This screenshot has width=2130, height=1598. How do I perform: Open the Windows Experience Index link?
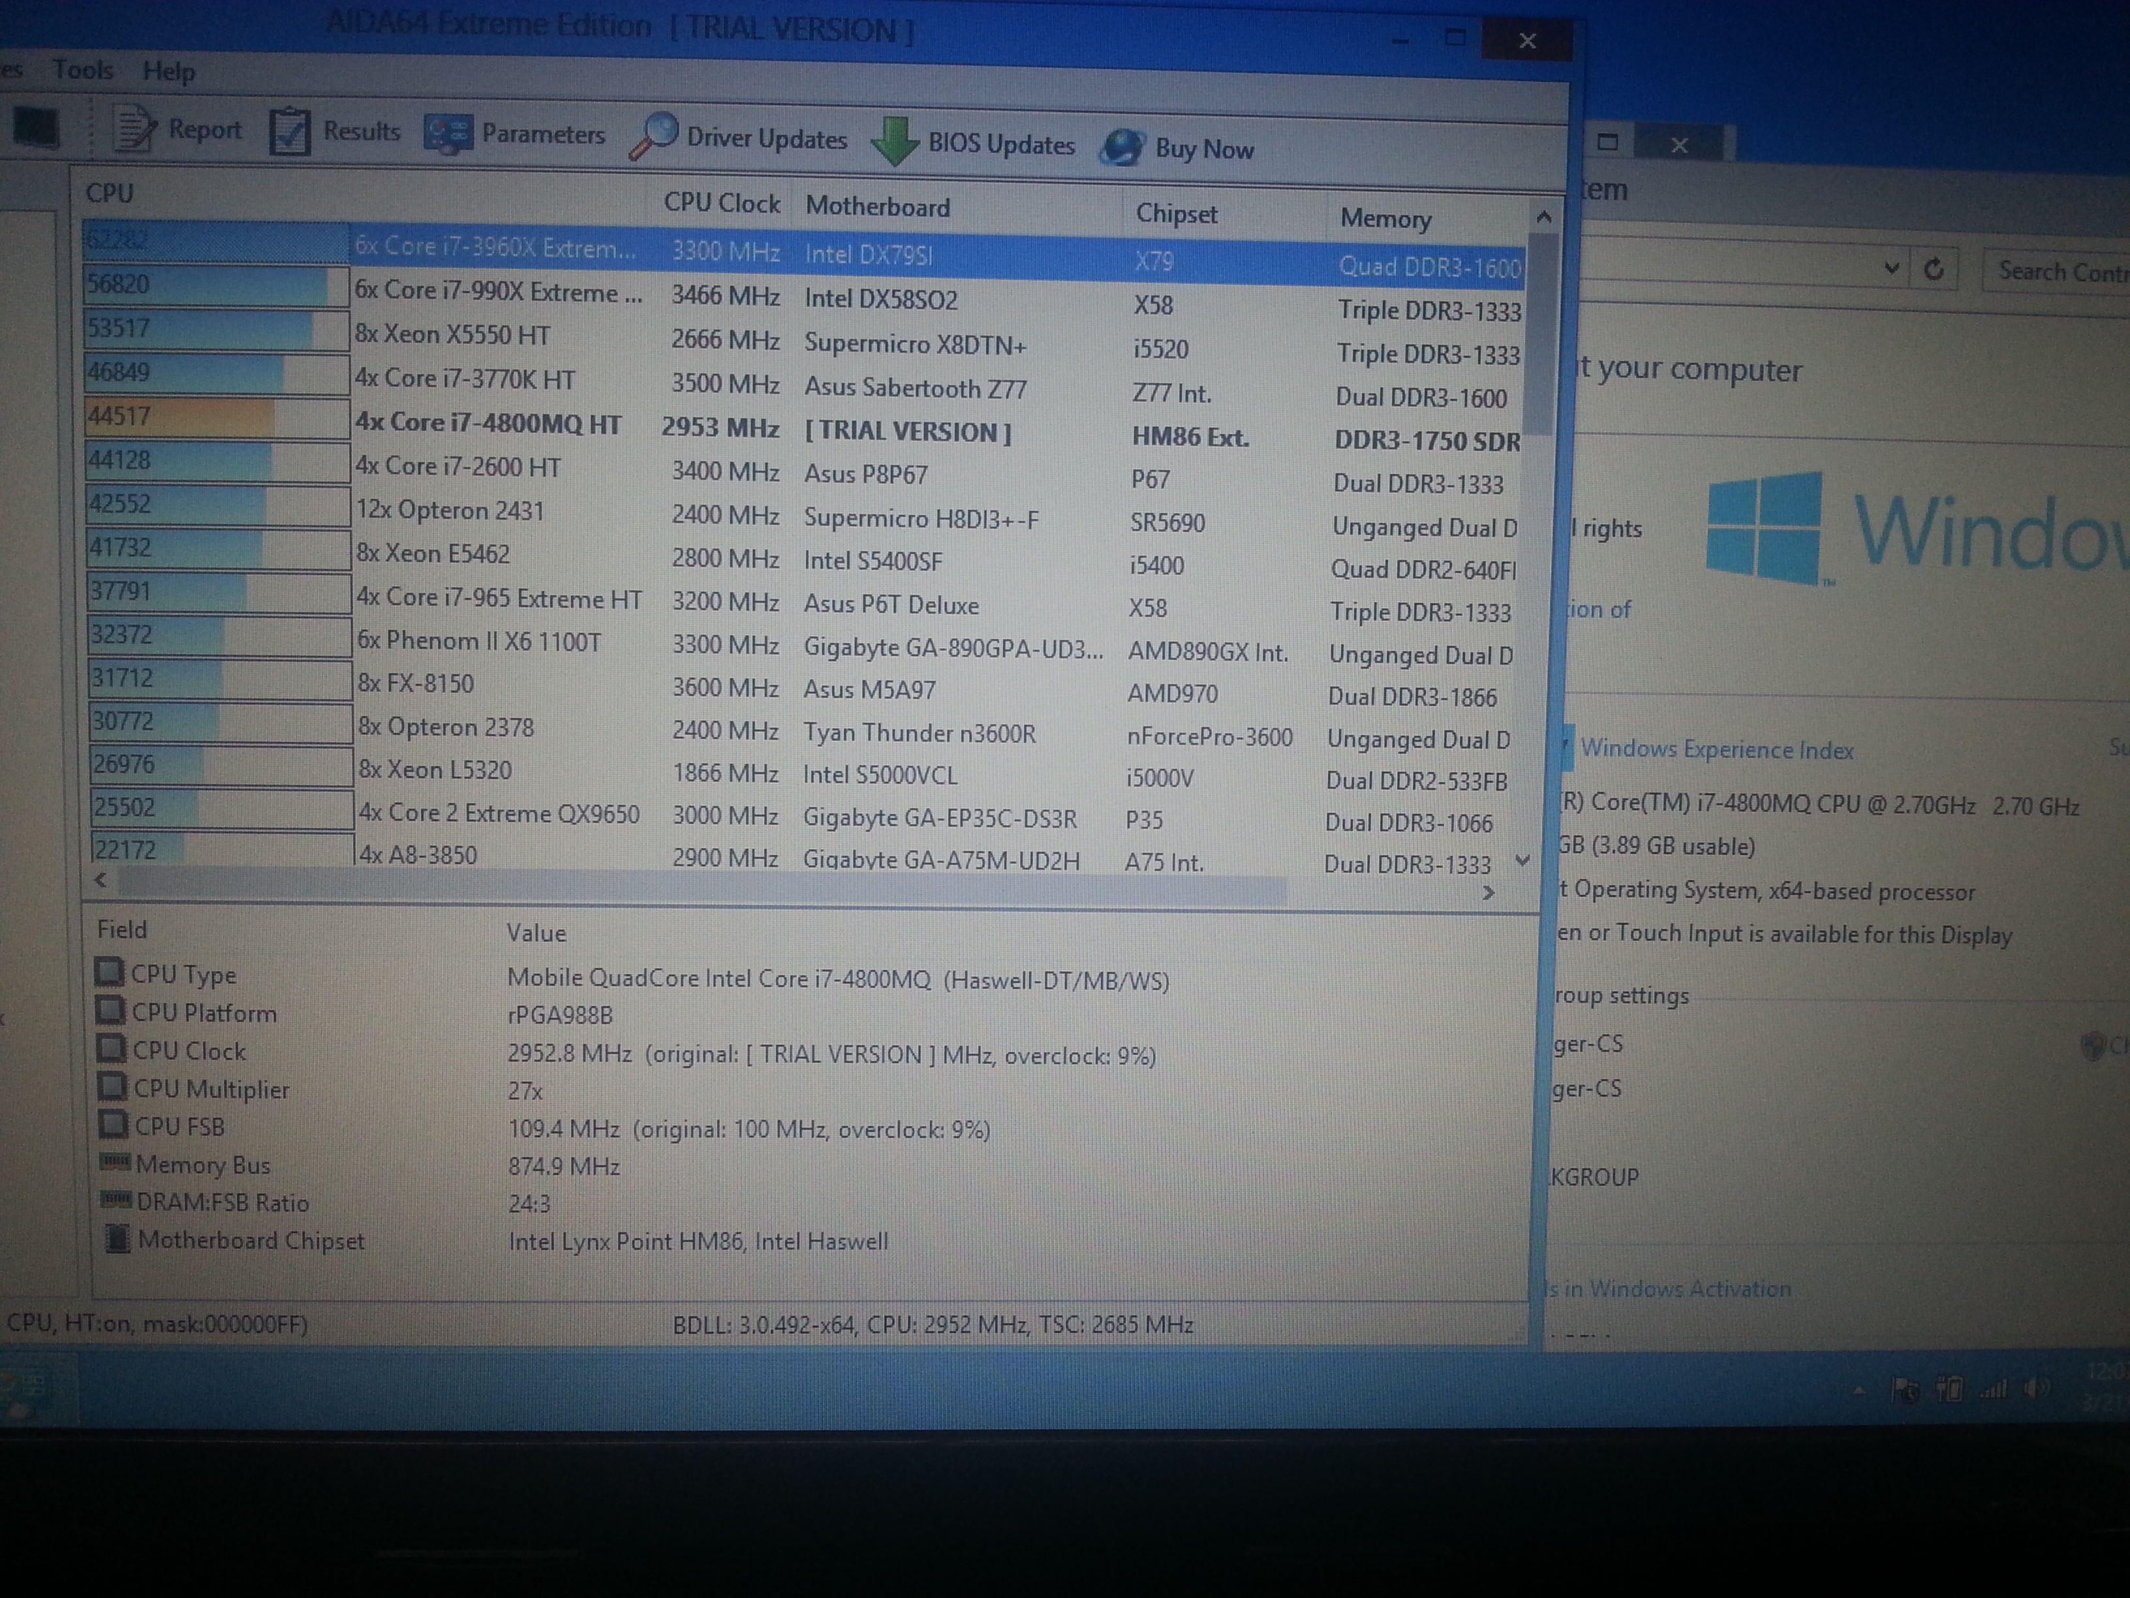(1716, 749)
